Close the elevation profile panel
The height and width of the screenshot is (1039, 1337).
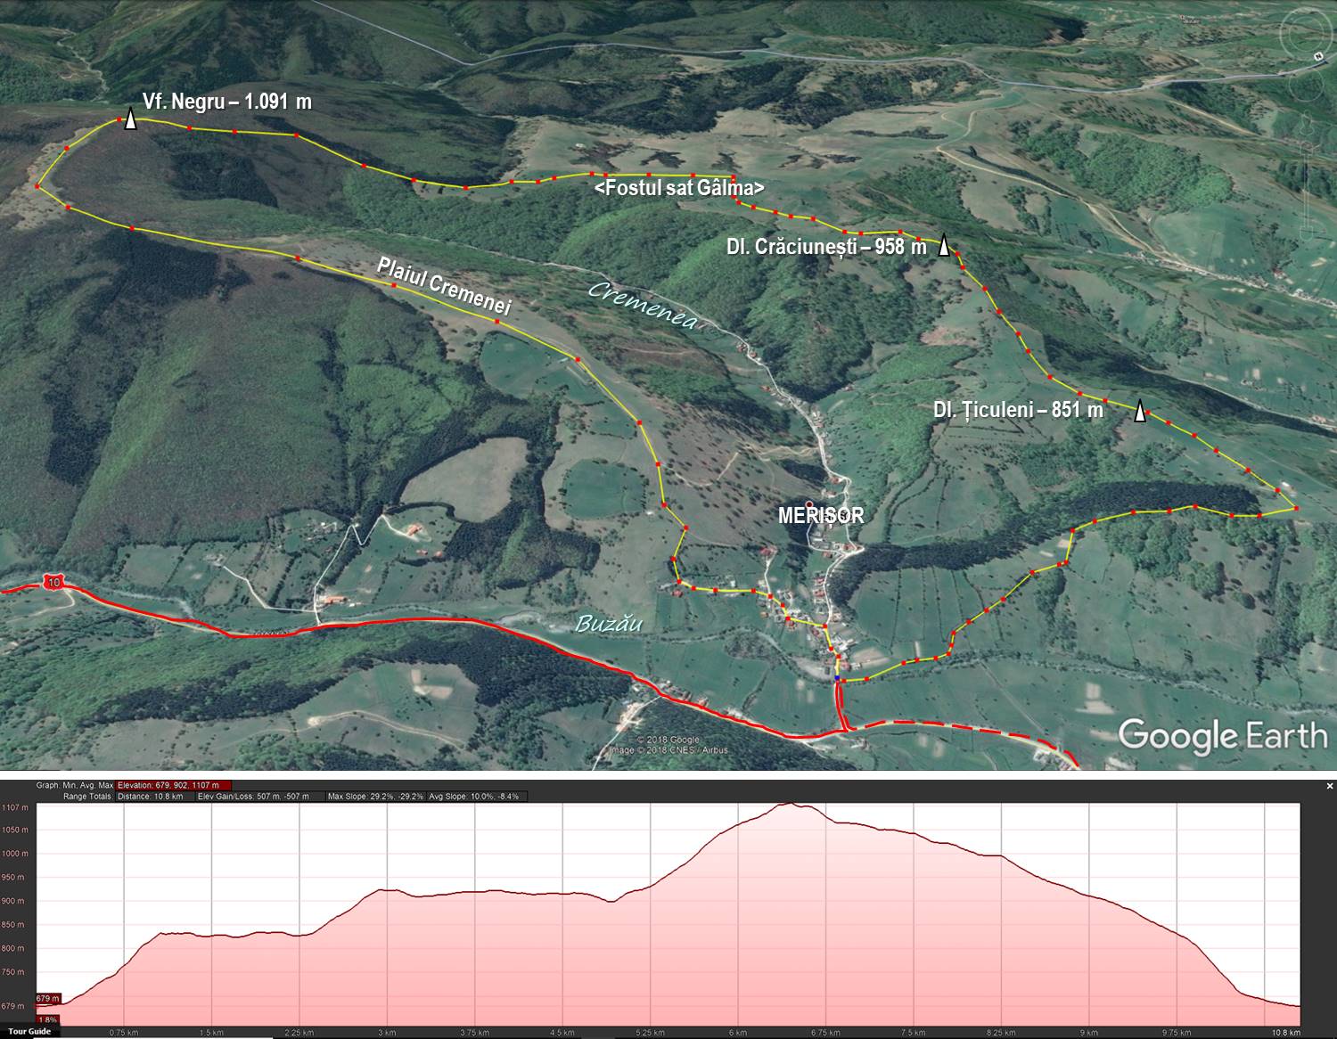pyautogui.click(x=1329, y=786)
